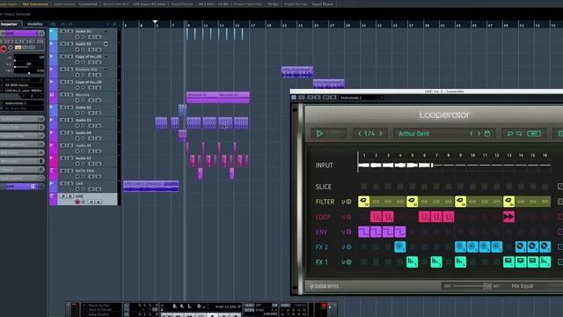Click the second loop-arrow icon in Looperator header
Screen dimensions: 563x317
point(519,134)
